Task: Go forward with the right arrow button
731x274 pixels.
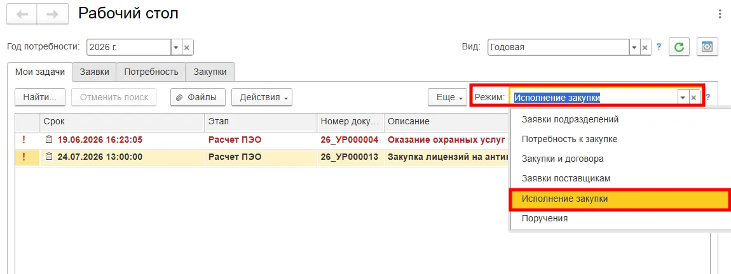Action: click(x=53, y=15)
